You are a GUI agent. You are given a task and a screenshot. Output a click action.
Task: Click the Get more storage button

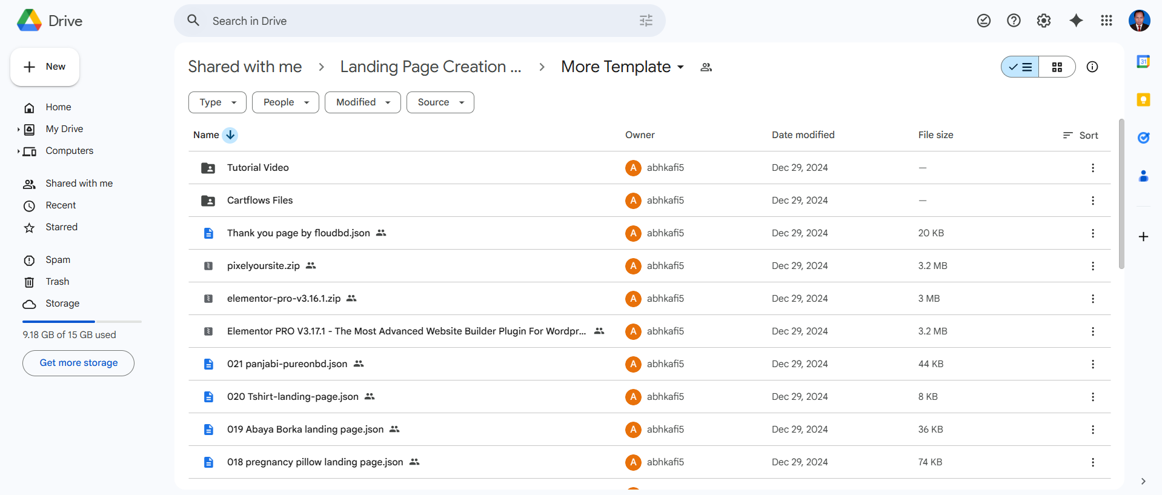tap(78, 363)
